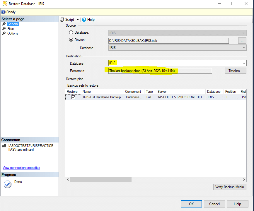
Task: Click the IASDOCTEST2\IRISPRACTICE server cell
Action: coord(180,97)
